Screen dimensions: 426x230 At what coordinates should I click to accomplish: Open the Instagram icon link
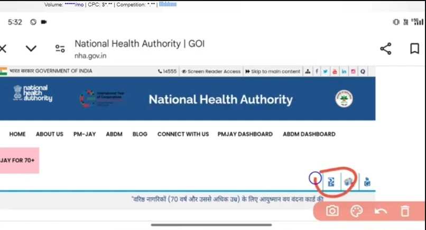pos(353,71)
